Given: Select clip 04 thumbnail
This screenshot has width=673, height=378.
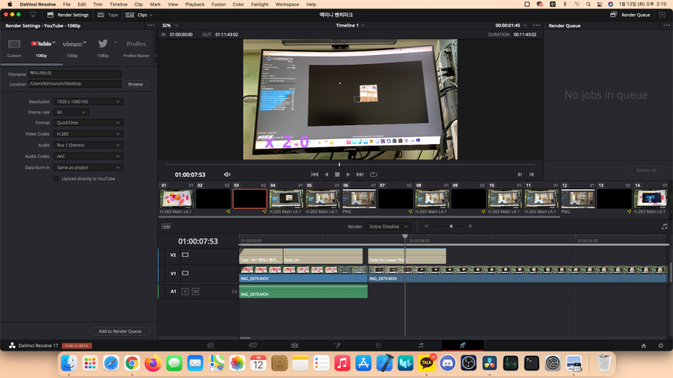Looking at the screenshot, I should (286, 198).
